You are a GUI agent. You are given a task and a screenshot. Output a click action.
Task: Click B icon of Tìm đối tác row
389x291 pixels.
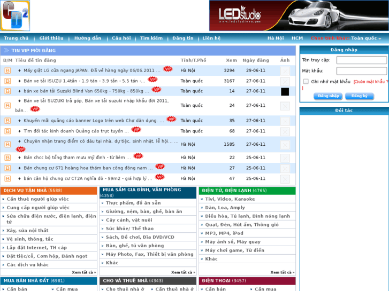(x=7, y=131)
